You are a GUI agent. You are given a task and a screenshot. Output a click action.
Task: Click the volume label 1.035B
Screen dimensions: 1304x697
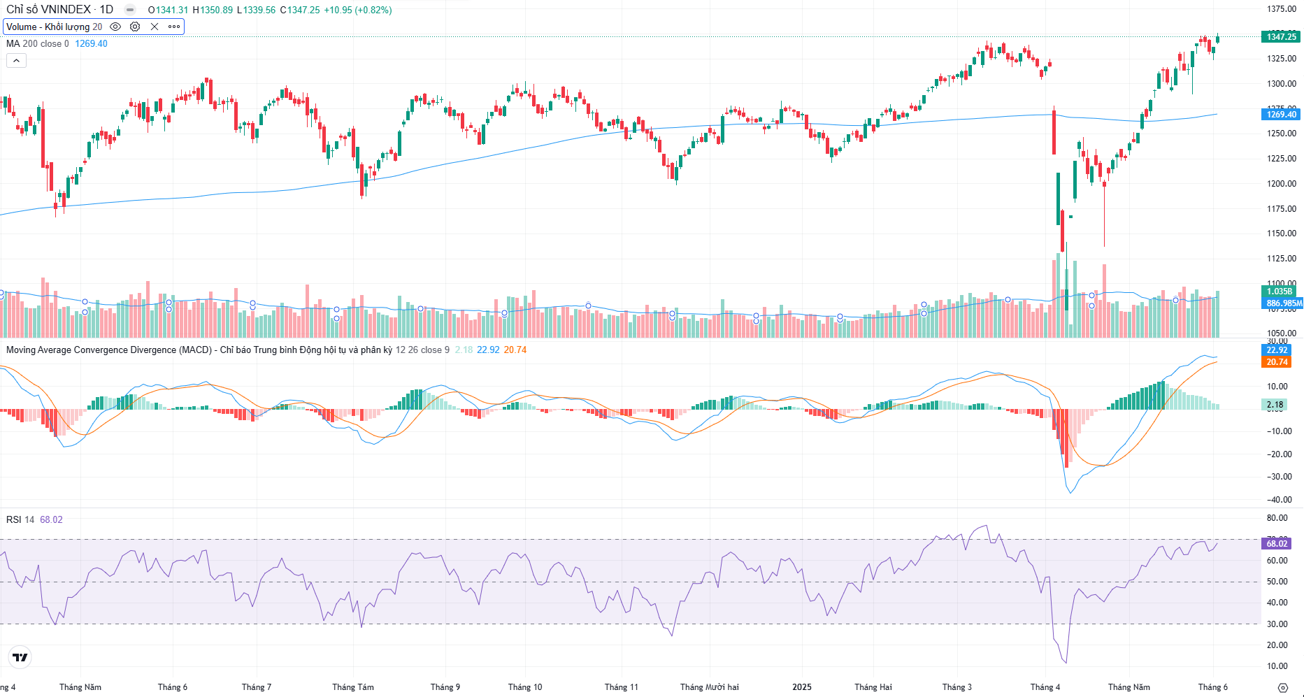[x=1280, y=292]
